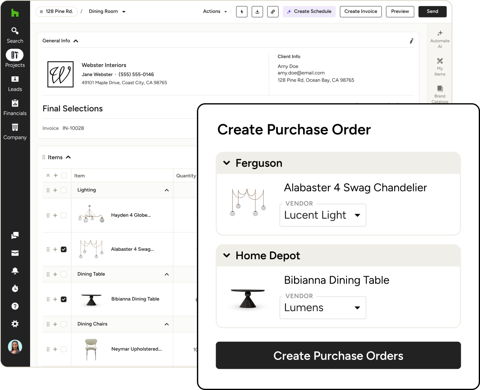The image size is (480, 390).
Task: Open the mail envelope icon
Action: point(15,253)
